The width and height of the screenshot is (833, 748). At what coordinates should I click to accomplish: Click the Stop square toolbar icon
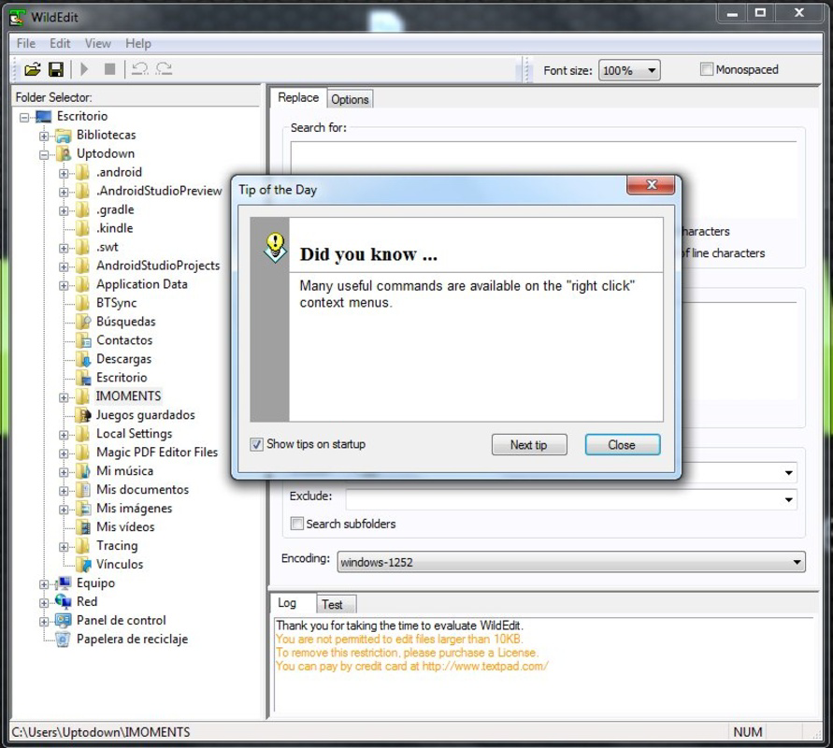(x=109, y=69)
